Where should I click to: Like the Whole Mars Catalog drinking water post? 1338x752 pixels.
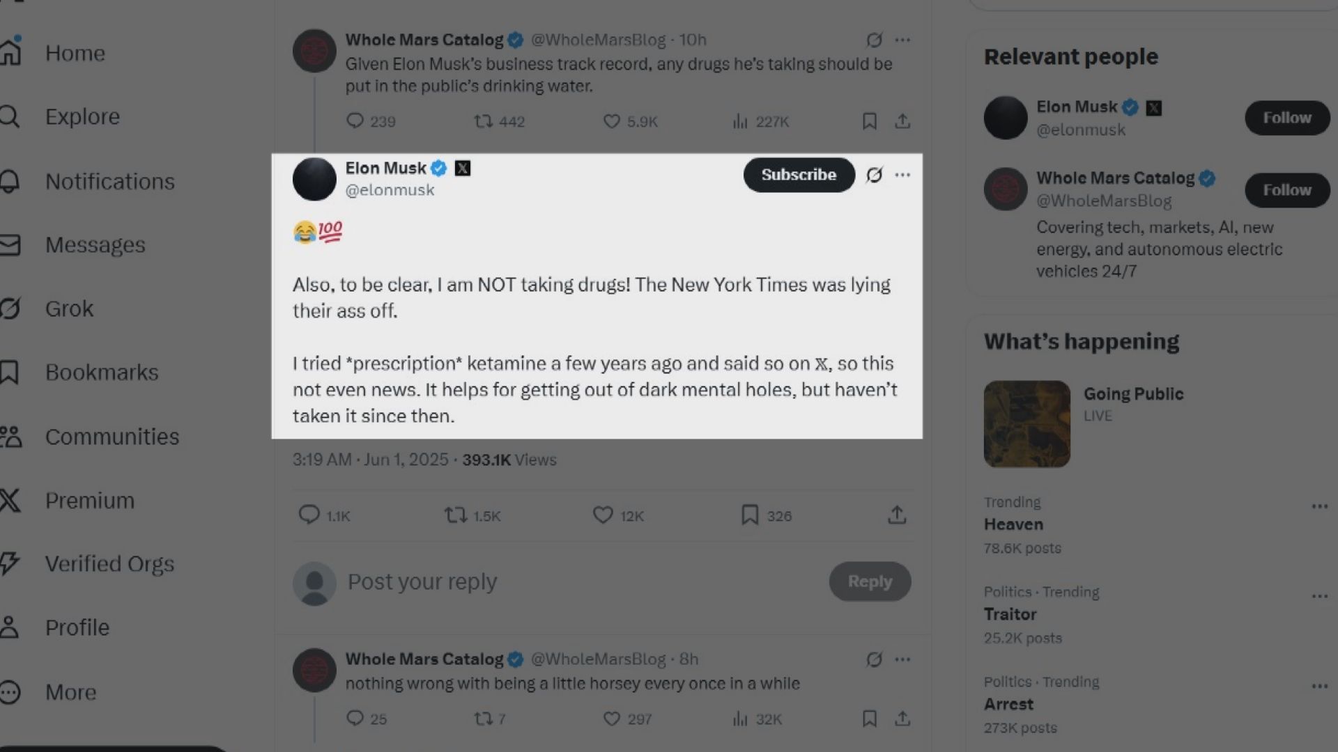pyautogui.click(x=612, y=121)
